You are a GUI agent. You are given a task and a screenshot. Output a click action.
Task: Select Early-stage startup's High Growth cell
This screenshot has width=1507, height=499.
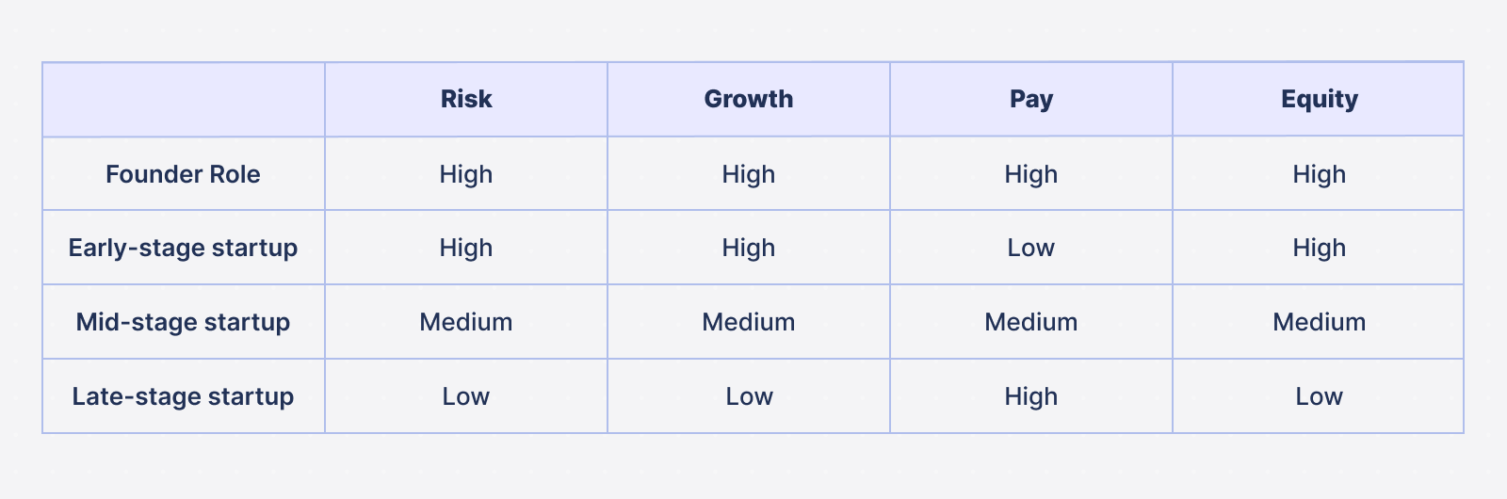[749, 248]
